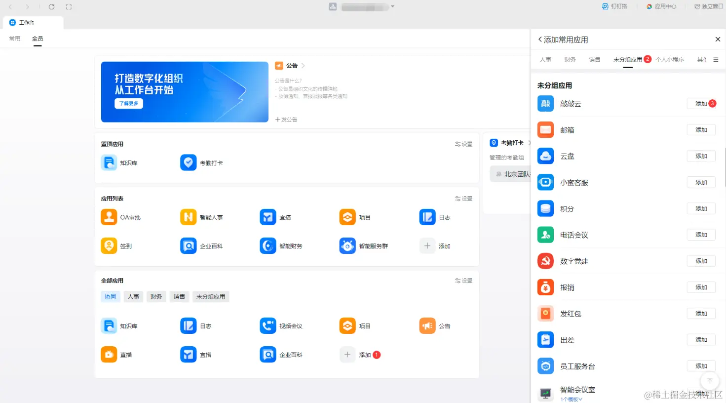Image resolution: width=726 pixels, height=403 pixels.
Task: Select the 未分组应用 tab in side panel
Action: point(628,60)
